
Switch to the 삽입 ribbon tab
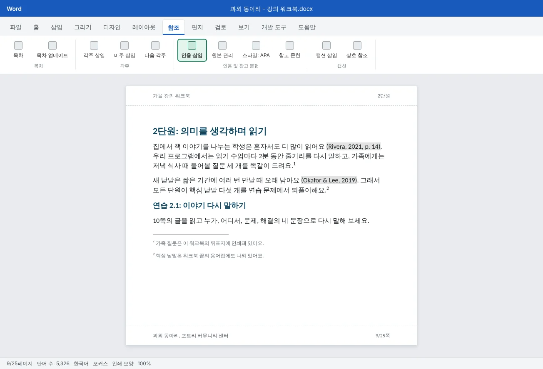[57, 27]
